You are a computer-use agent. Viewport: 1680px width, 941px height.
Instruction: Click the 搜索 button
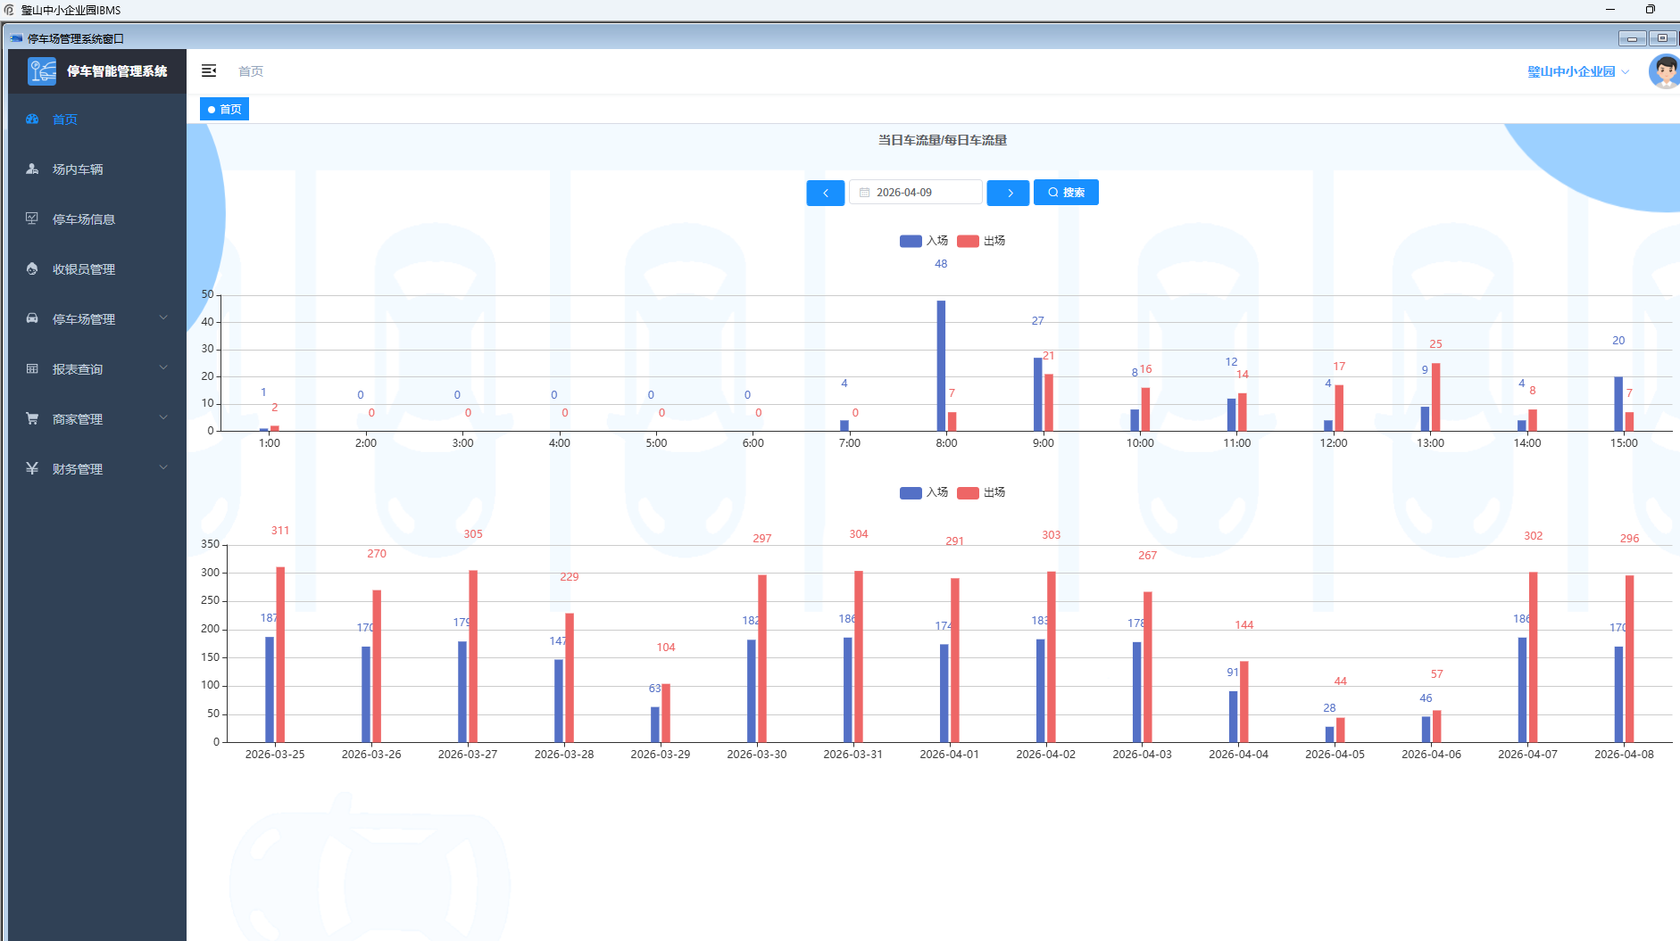1066,193
